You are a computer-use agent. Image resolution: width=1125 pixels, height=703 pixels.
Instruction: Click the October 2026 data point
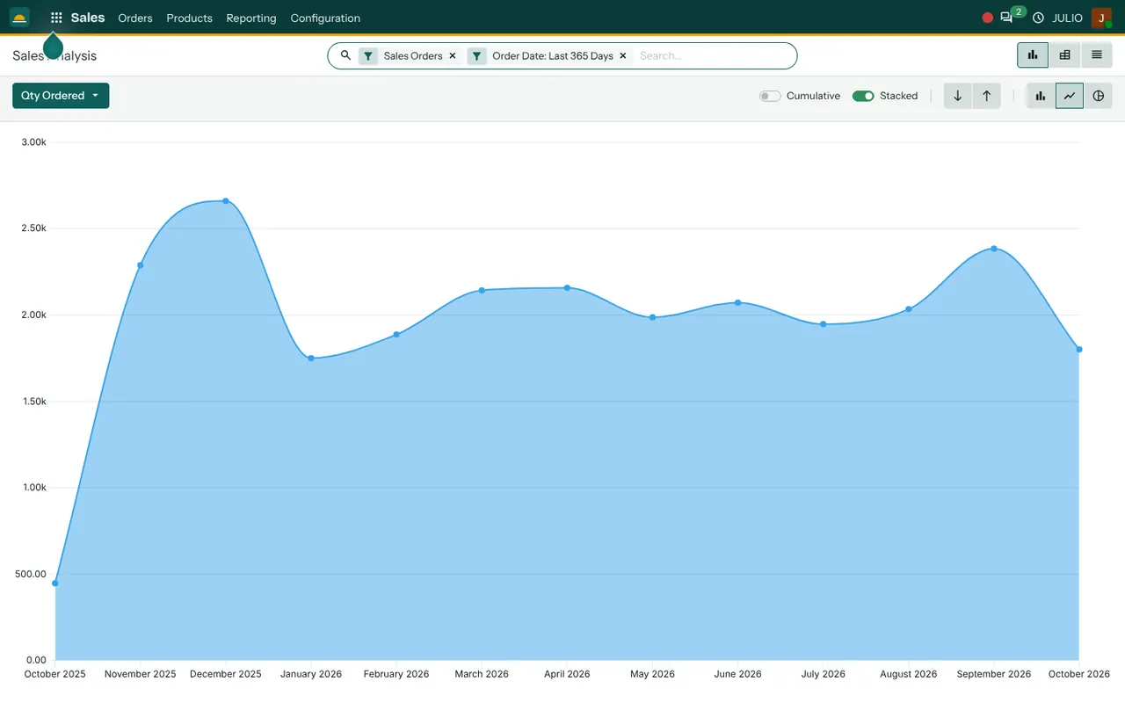pyautogui.click(x=1079, y=350)
